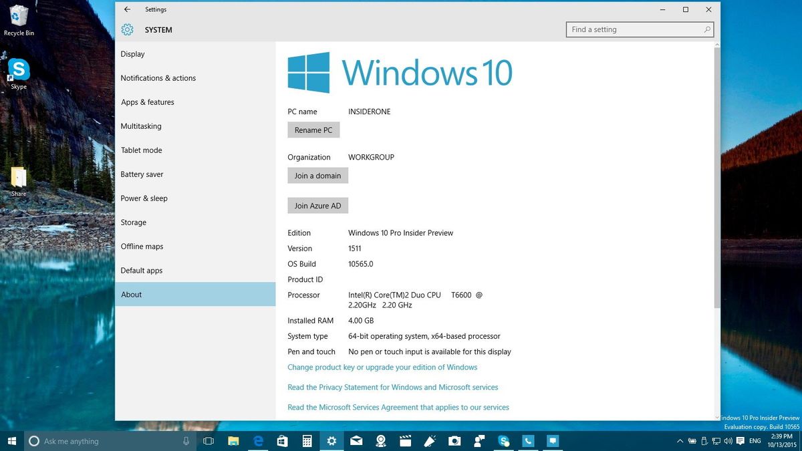Image resolution: width=802 pixels, height=451 pixels.
Task: Open the Mail app from the taskbar
Action: [x=355, y=441]
